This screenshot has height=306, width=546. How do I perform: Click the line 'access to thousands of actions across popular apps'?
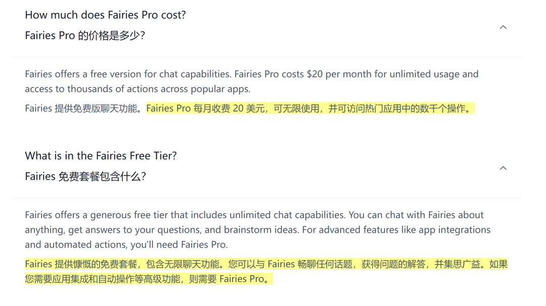tap(138, 89)
